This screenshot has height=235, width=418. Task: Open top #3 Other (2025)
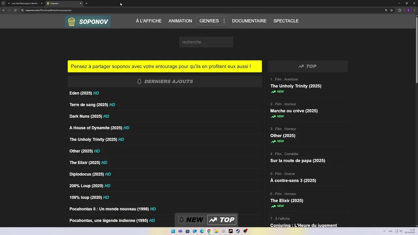pos(283,136)
